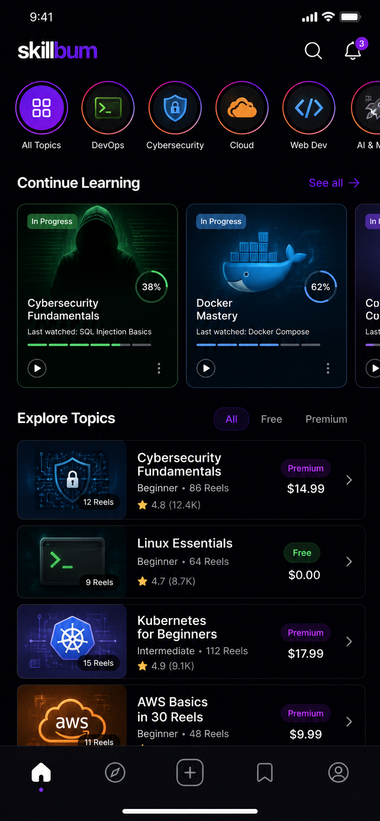Open the Cybersecurity shield thumbnail with 12 Reels
The height and width of the screenshot is (821, 380).
[x=72, y=480]
